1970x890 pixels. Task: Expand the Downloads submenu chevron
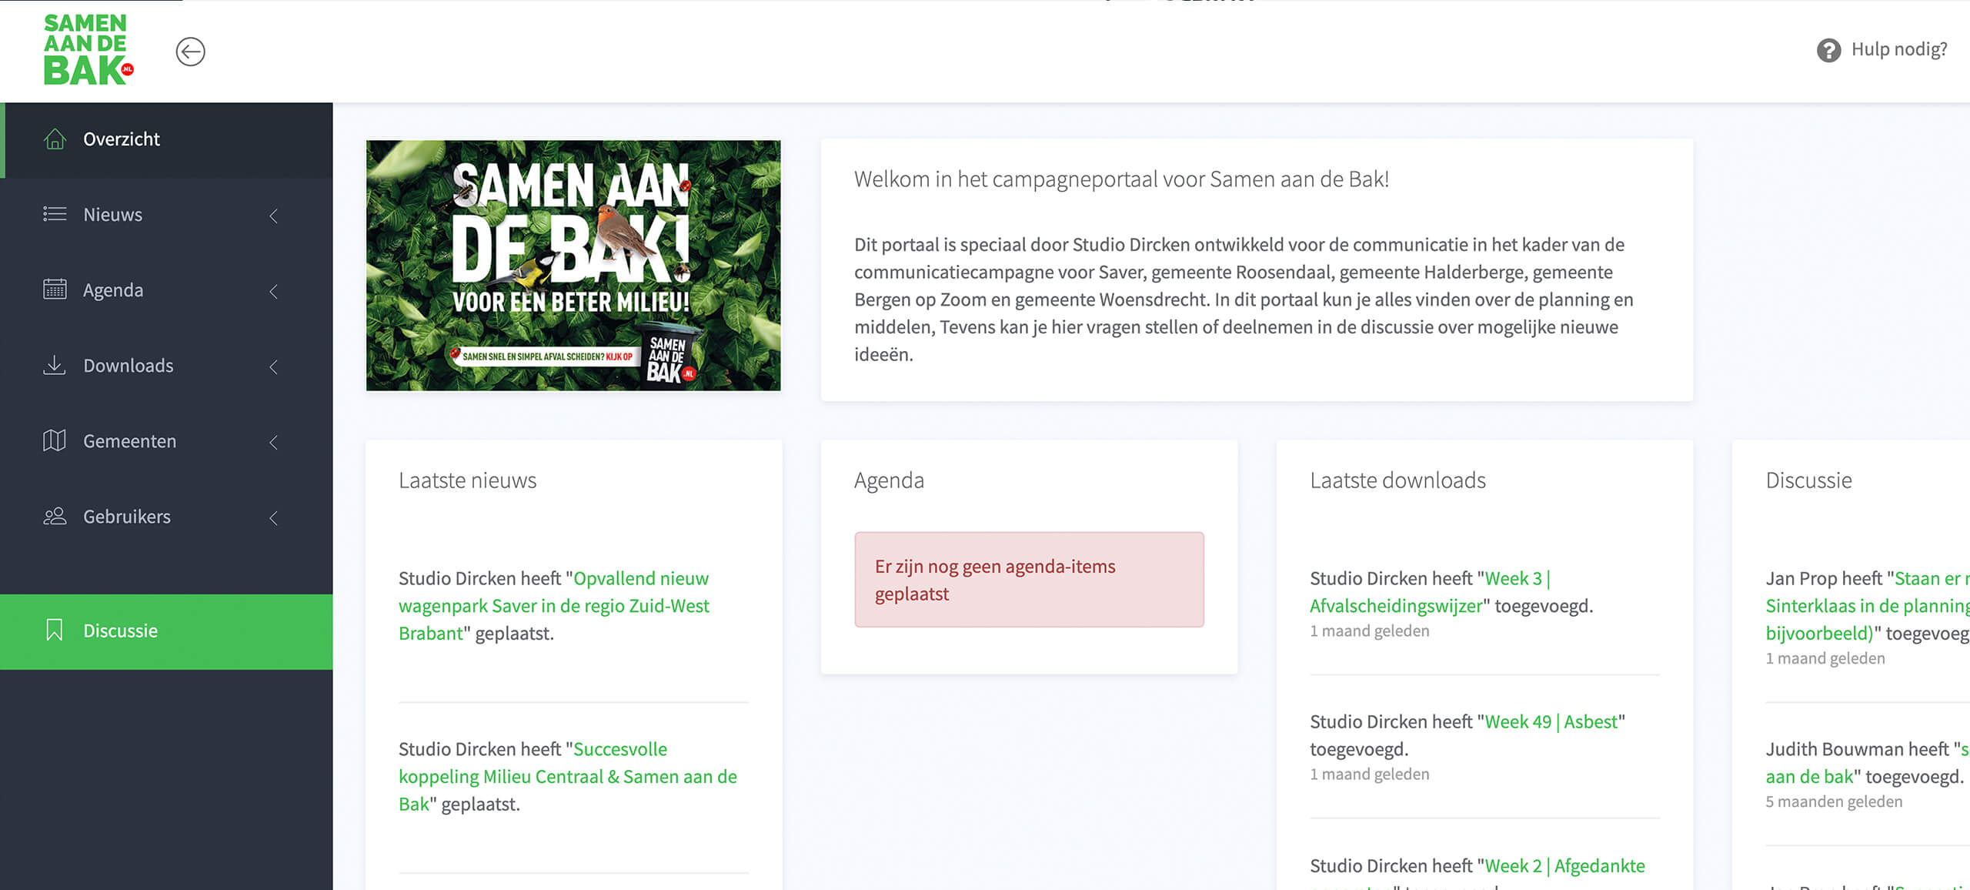coord(274,366)
